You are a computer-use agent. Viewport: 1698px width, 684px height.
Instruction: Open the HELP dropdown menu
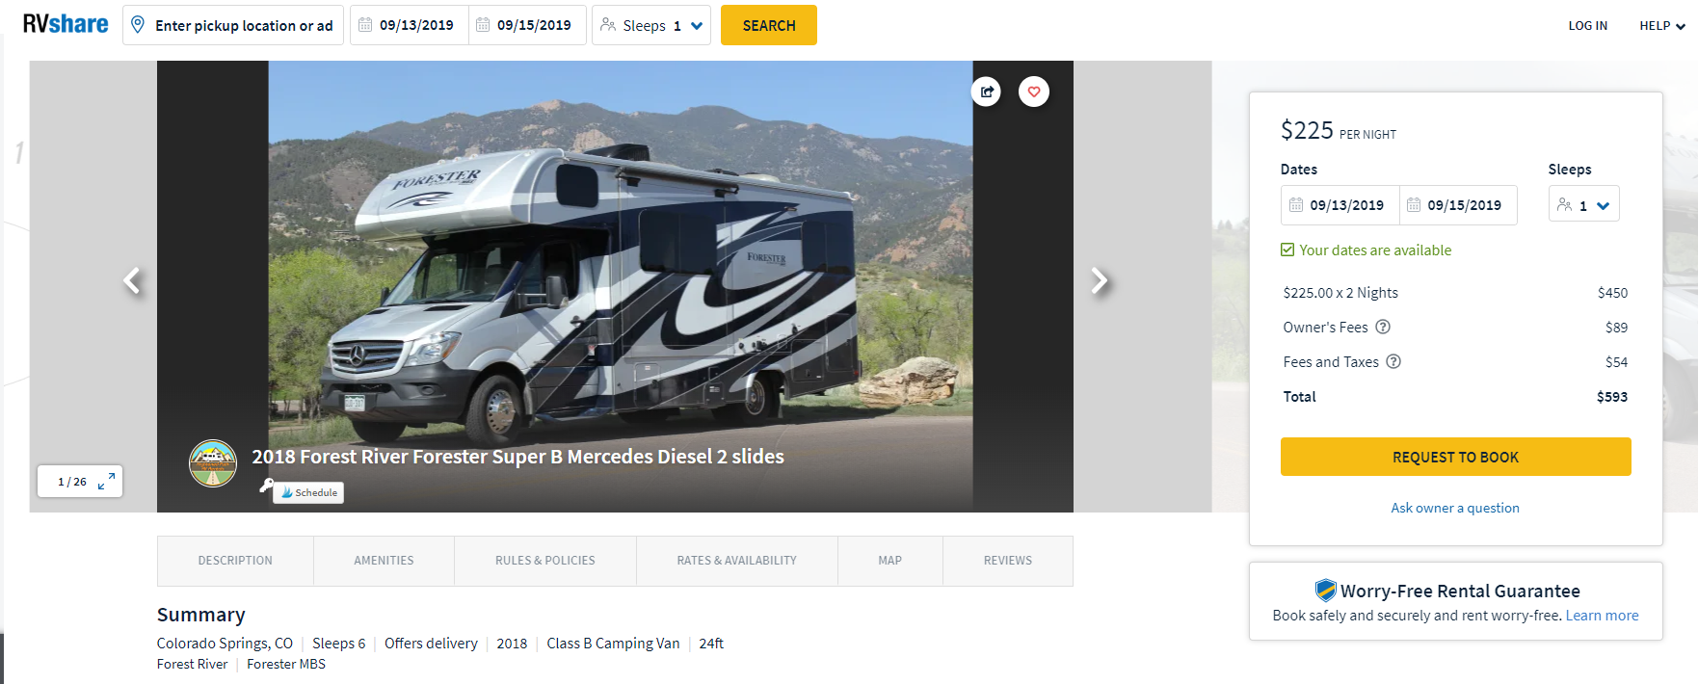(x=1661, y=26)
